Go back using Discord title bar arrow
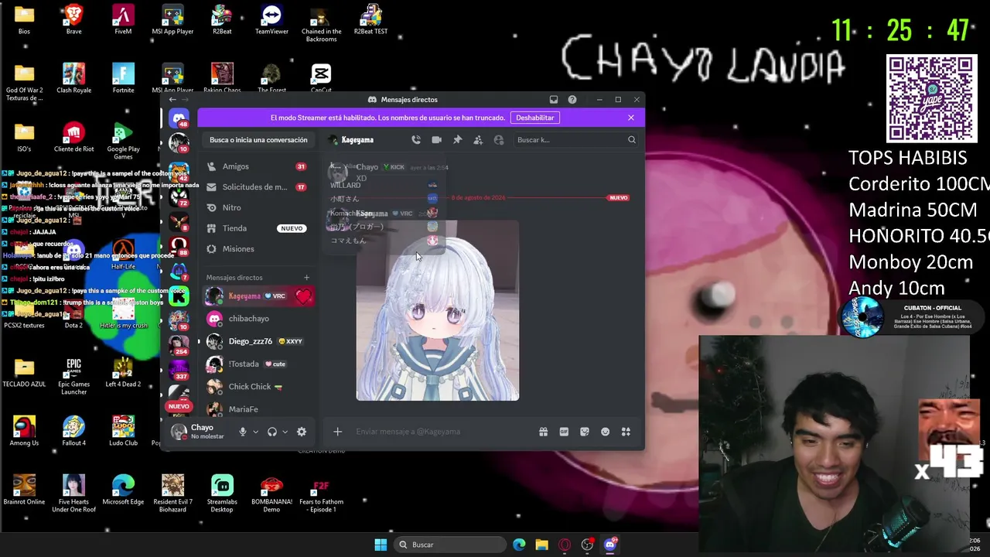This screenshot has width=990, height=557. click(172, 100)
